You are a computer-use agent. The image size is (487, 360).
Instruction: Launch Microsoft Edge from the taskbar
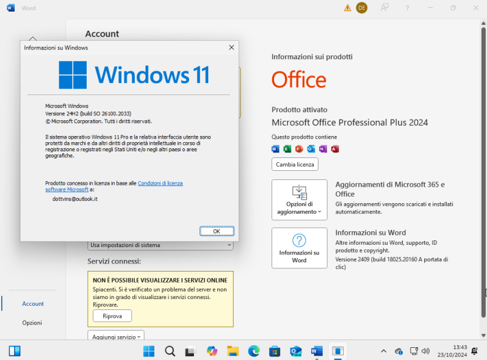click(x=254, y=351)
